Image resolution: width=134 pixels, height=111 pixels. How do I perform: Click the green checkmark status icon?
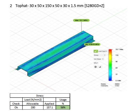96,51
